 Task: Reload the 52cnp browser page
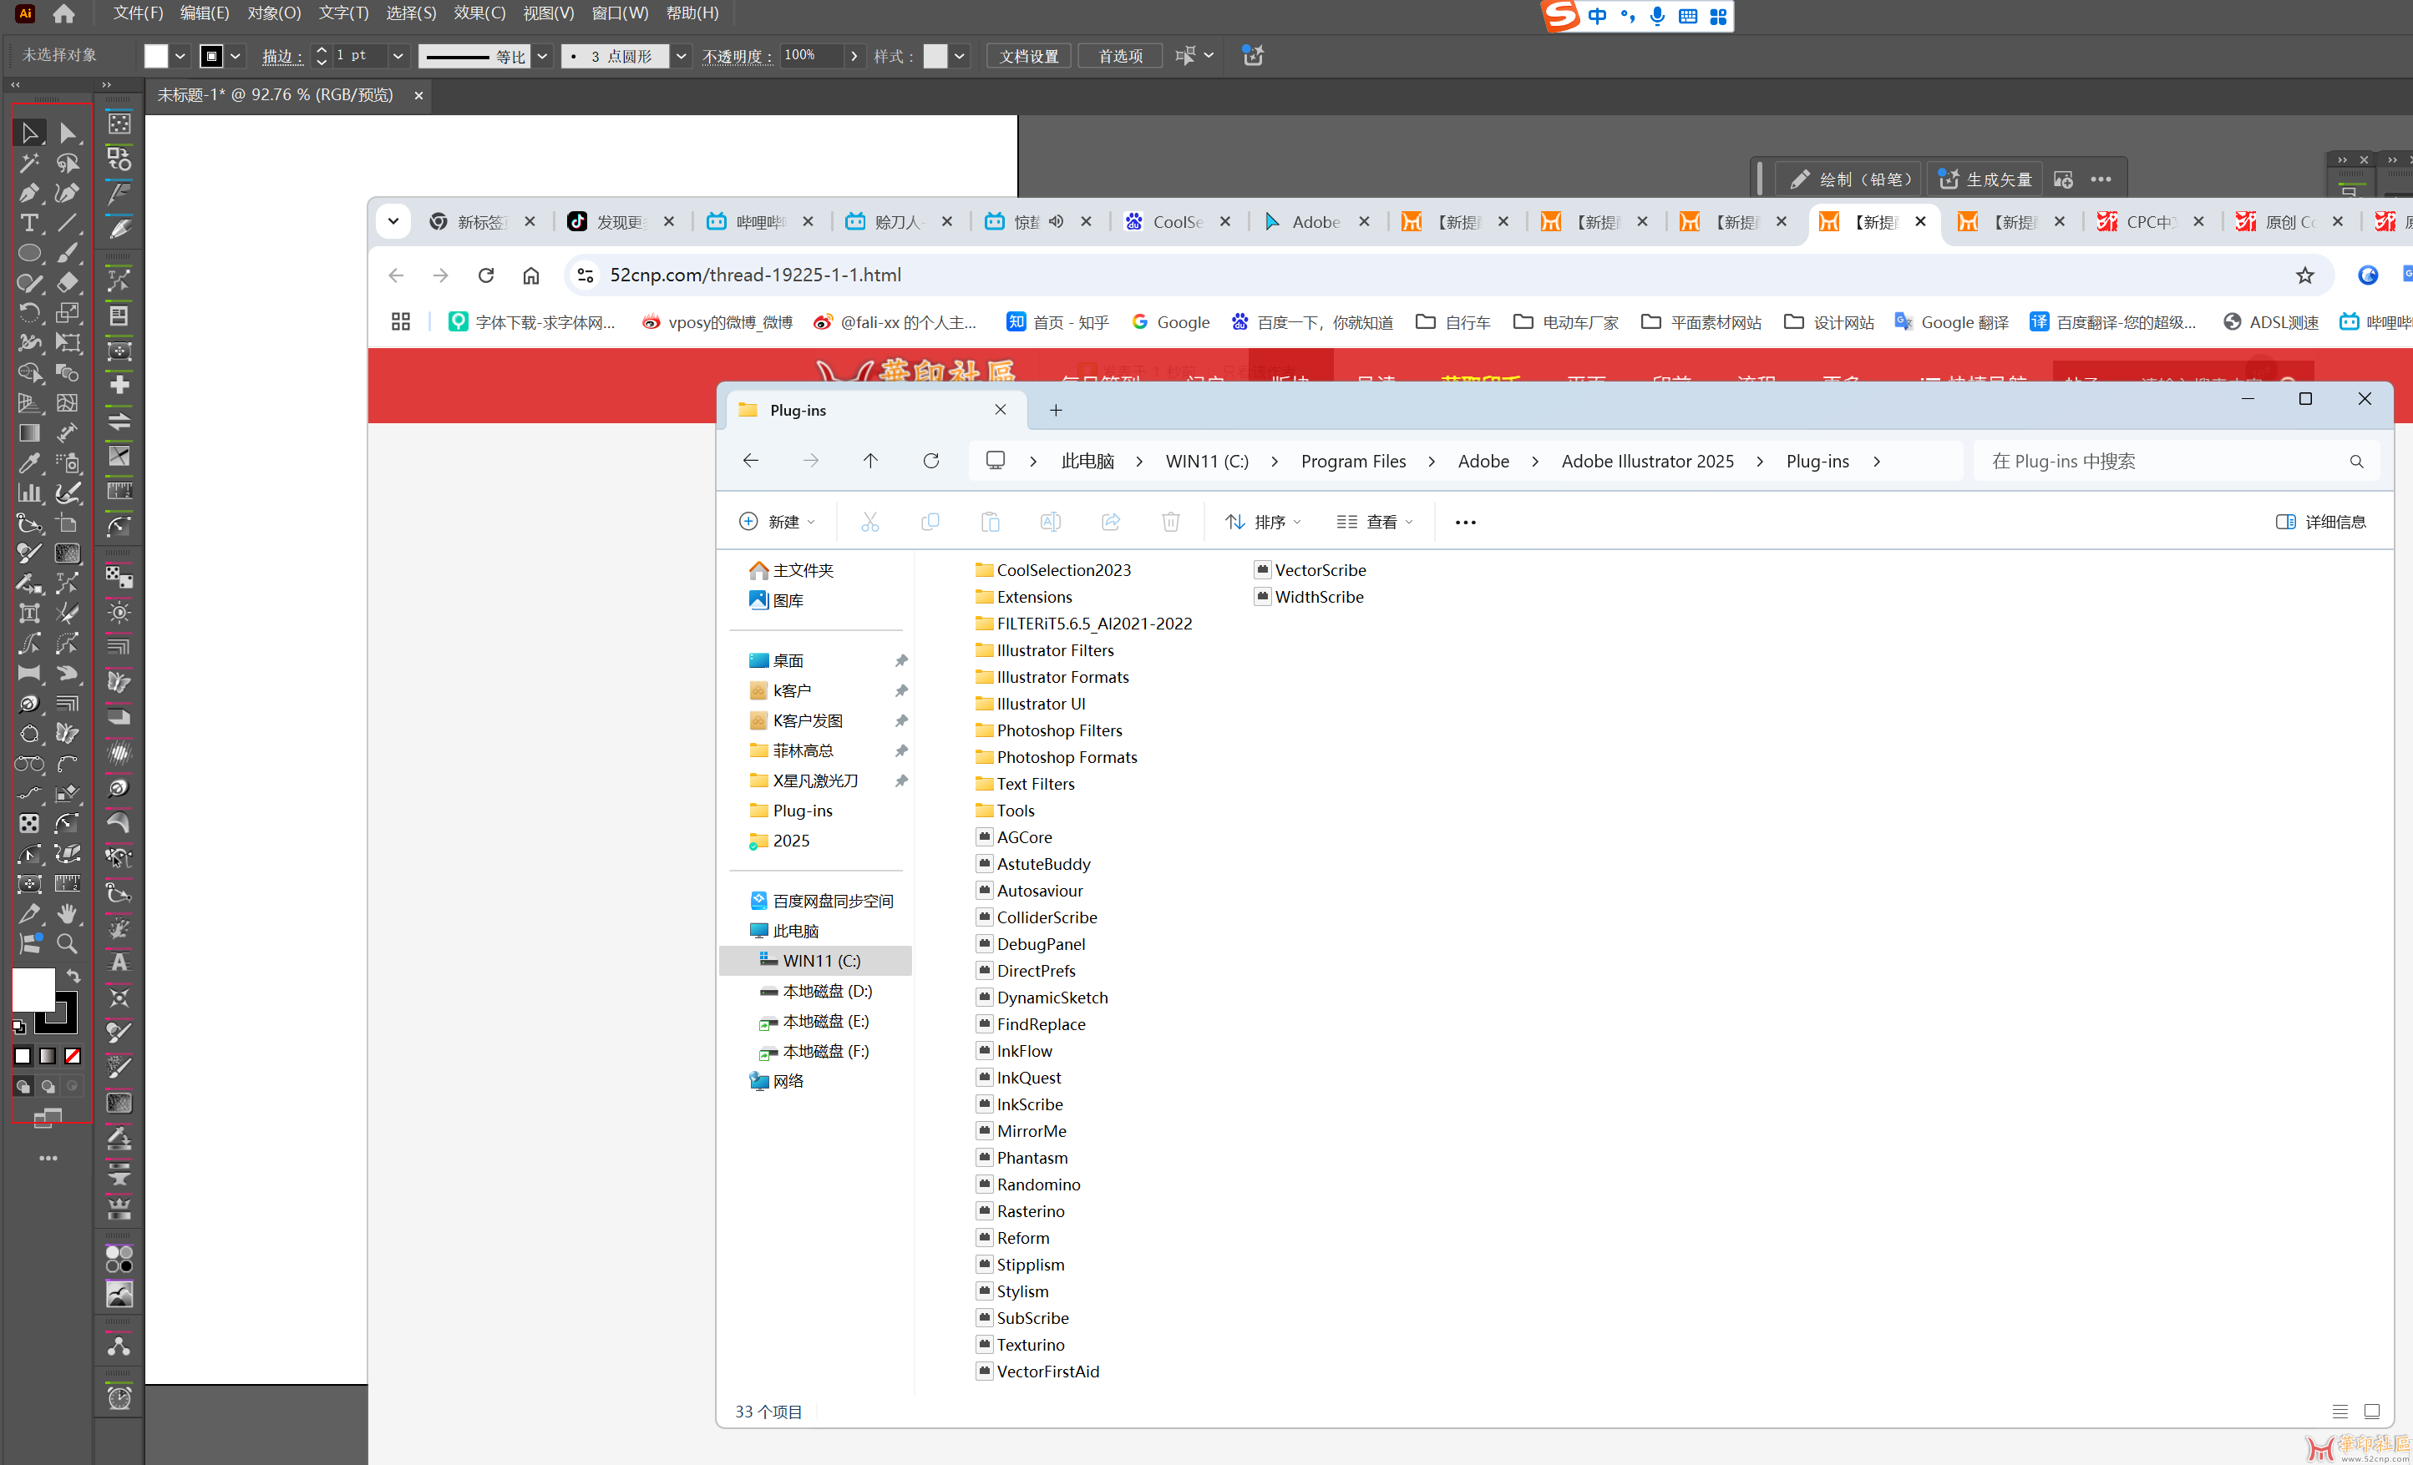[x=486, y=275]
